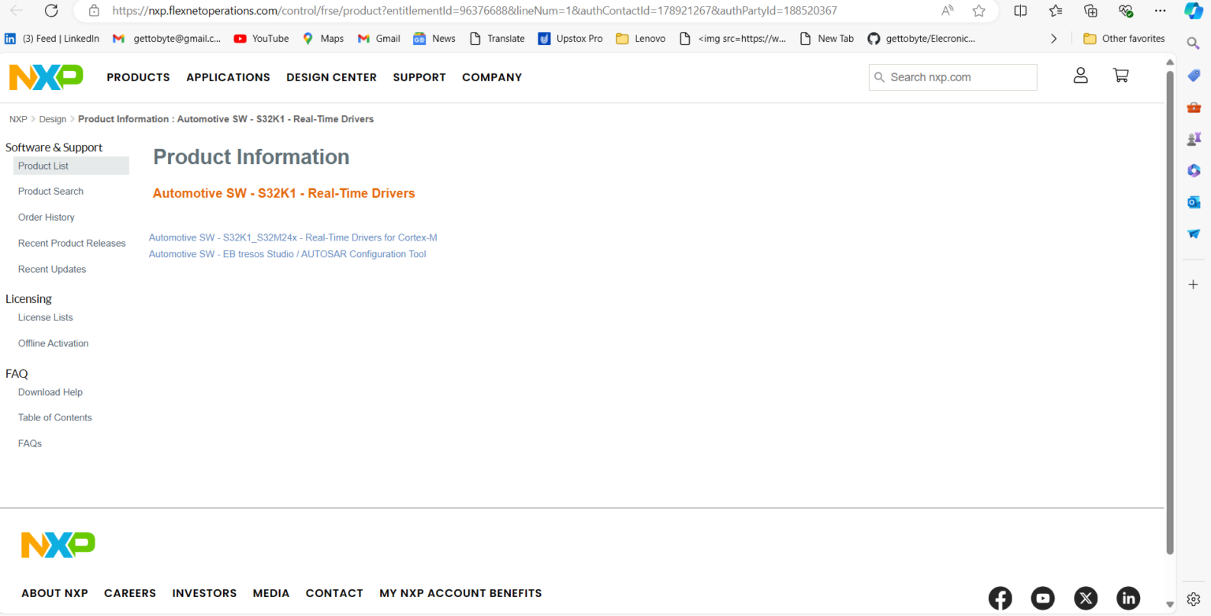The height and width of the screenshot is (616, 1211).
Task: Click the NXP logo in header
Action: click(x=46, y=77)
